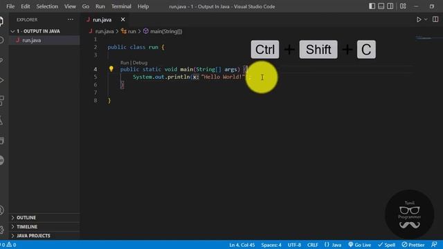The image size is (443, 249).
Task: Open the Source Control activity bar icon
Action: pyautogui.click(x=1, y=60)
